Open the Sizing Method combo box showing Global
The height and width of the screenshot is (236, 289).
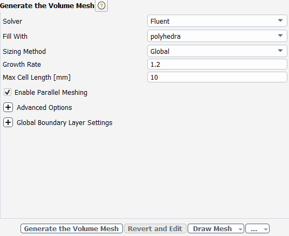pyautogui.click(x=217, y=51)
